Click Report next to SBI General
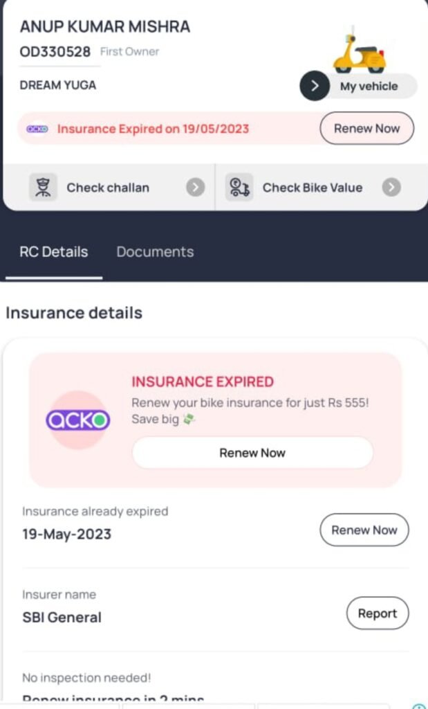 point(378,613)
